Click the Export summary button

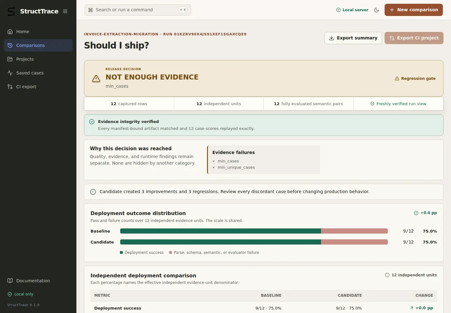(353, 38)
